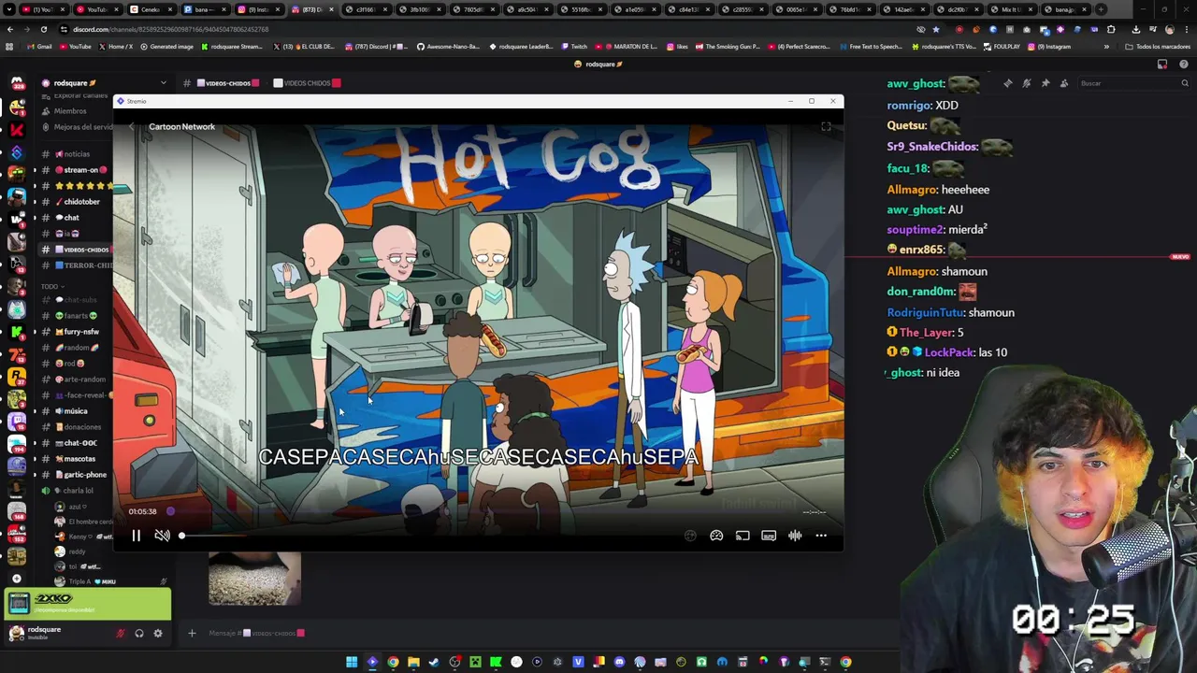Viewport: 1197px width, 673px height.
Task: Open playback speed gauge icon
Action: pyautogui.click(x=716, y=536)
